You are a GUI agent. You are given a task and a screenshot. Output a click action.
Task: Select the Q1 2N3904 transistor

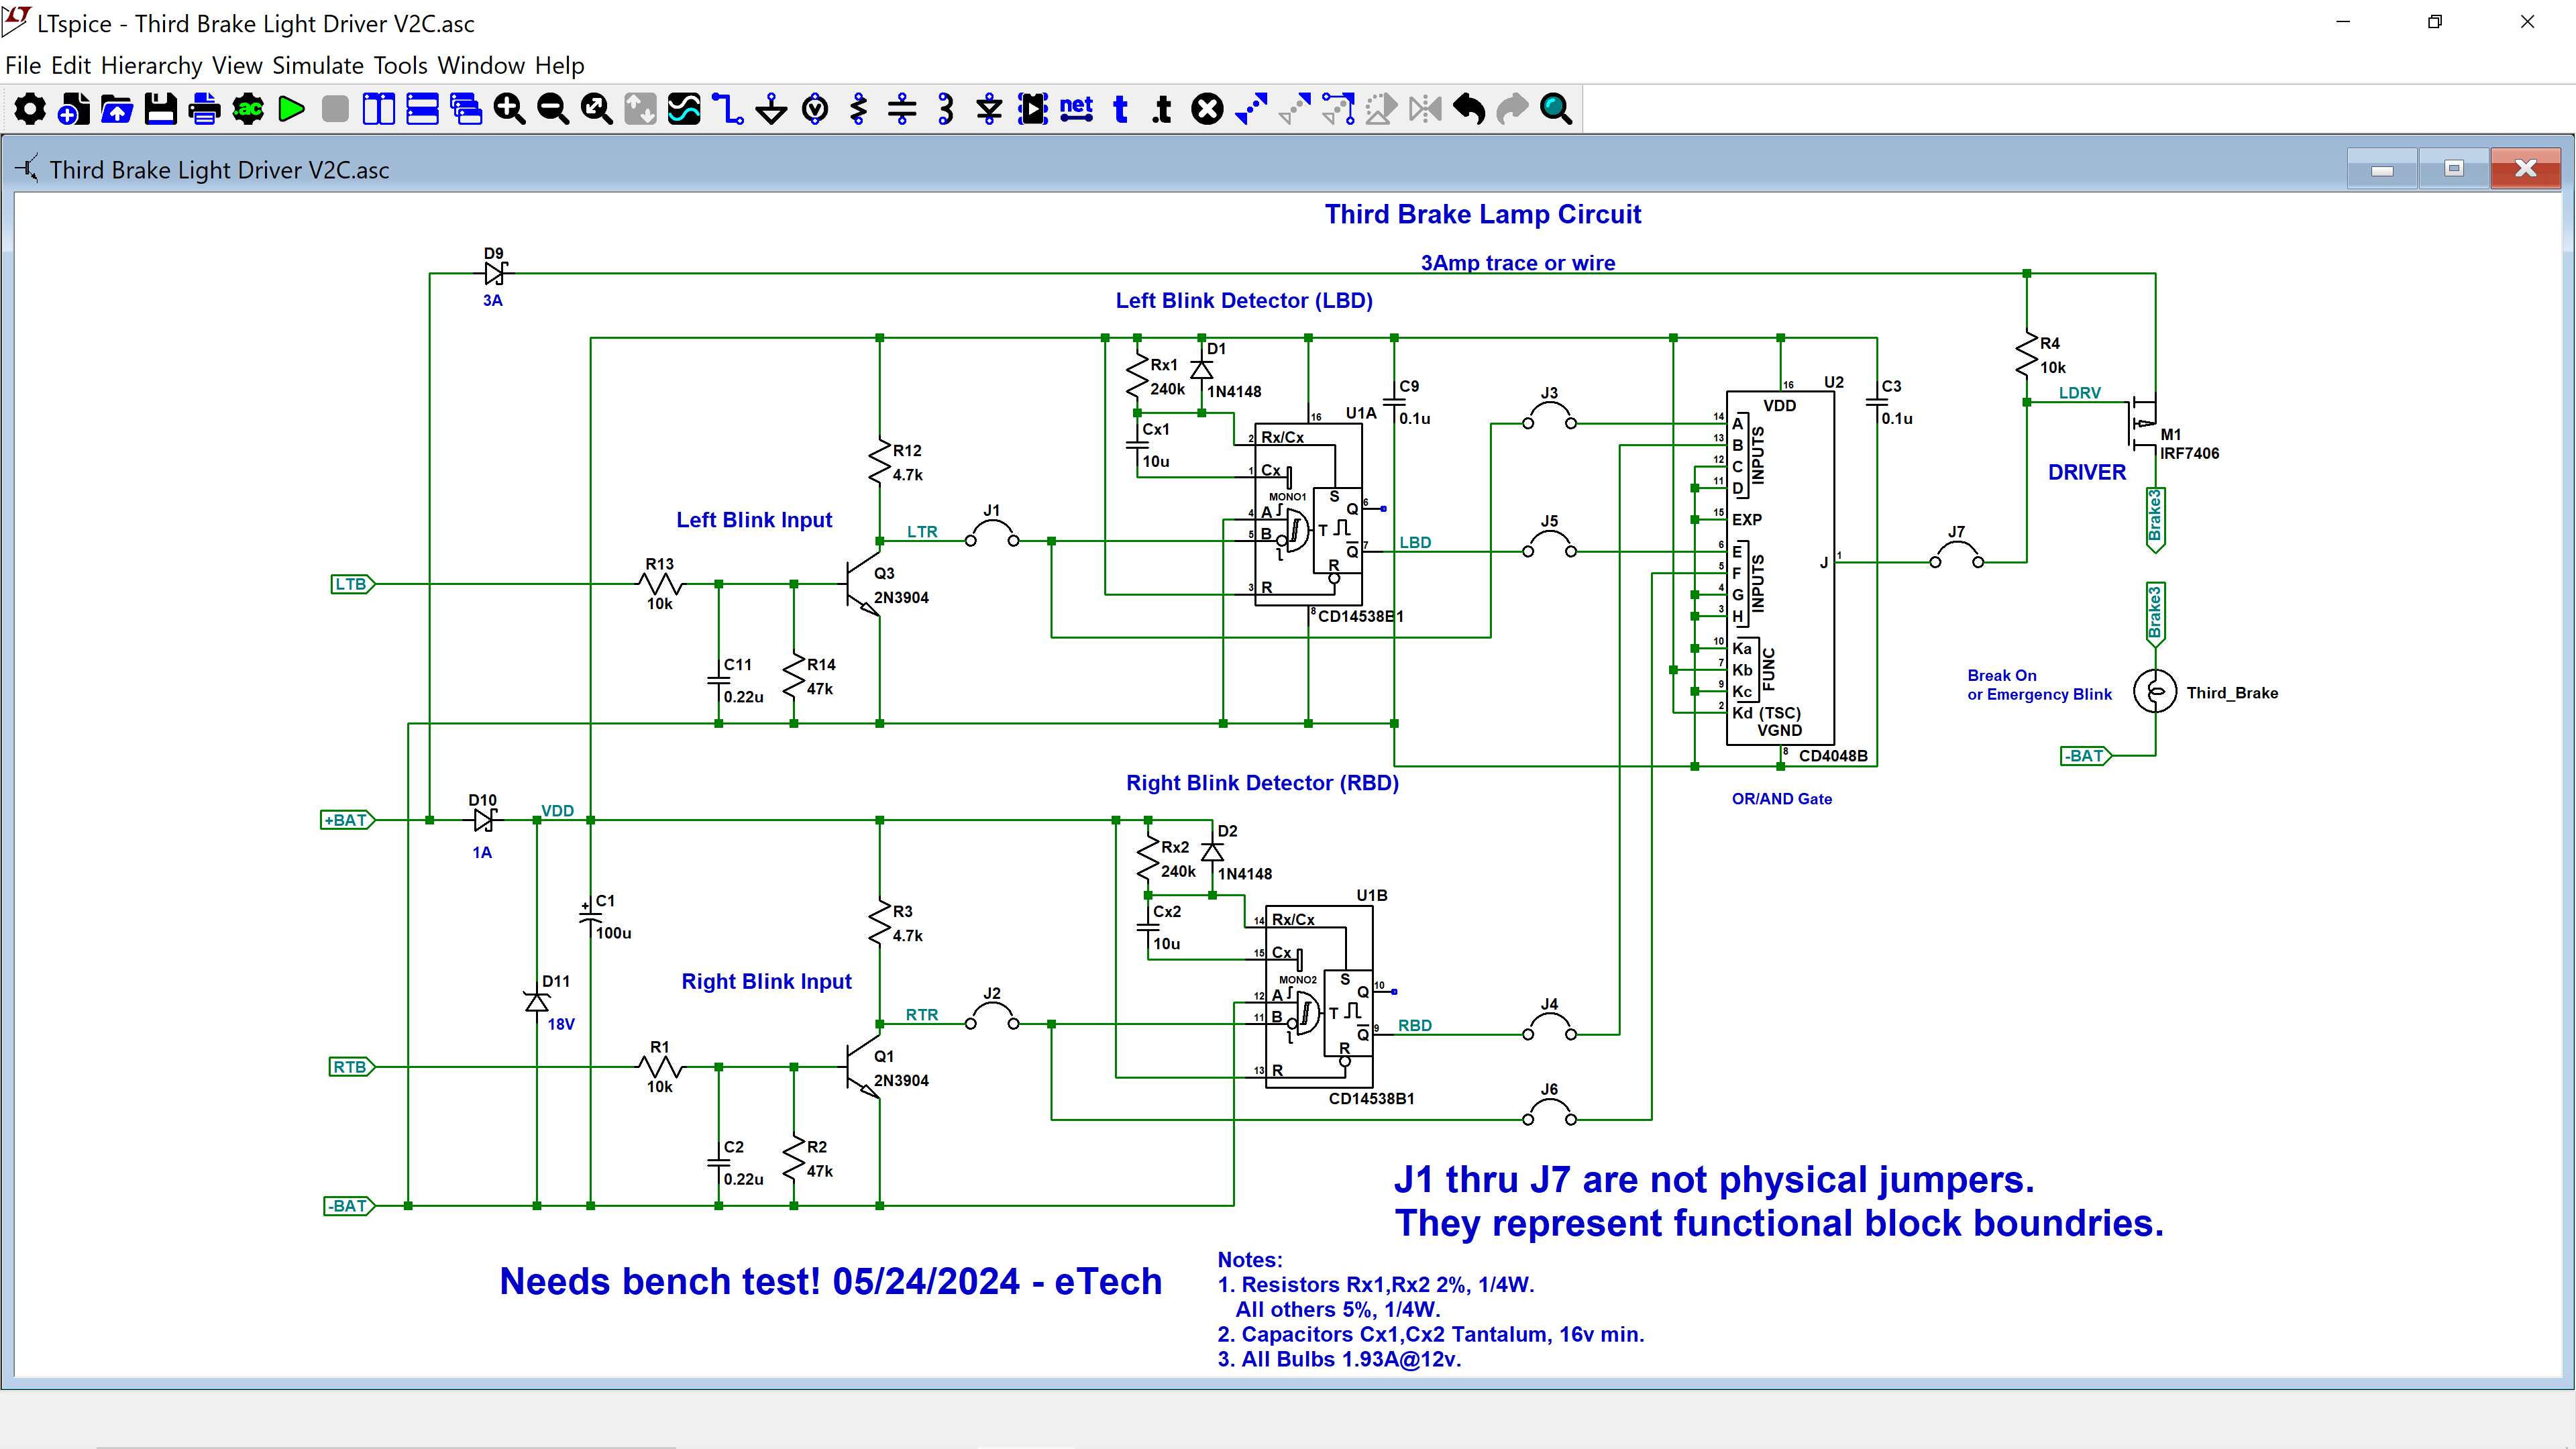click(x=864, y=1068)
